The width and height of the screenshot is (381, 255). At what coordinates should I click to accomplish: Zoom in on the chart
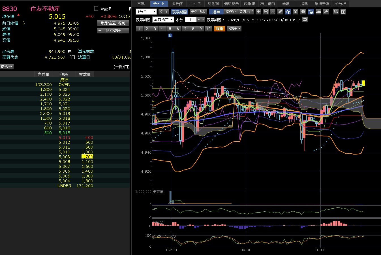[x=266, y=12]
